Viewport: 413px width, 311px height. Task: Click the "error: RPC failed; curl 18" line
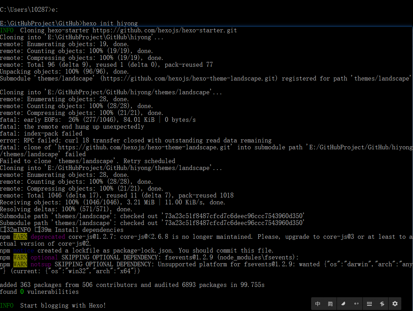tap(136, 140)
